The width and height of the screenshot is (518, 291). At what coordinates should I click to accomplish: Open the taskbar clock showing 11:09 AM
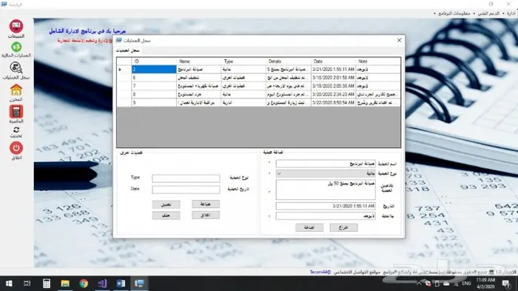click(x=485, y=284)
